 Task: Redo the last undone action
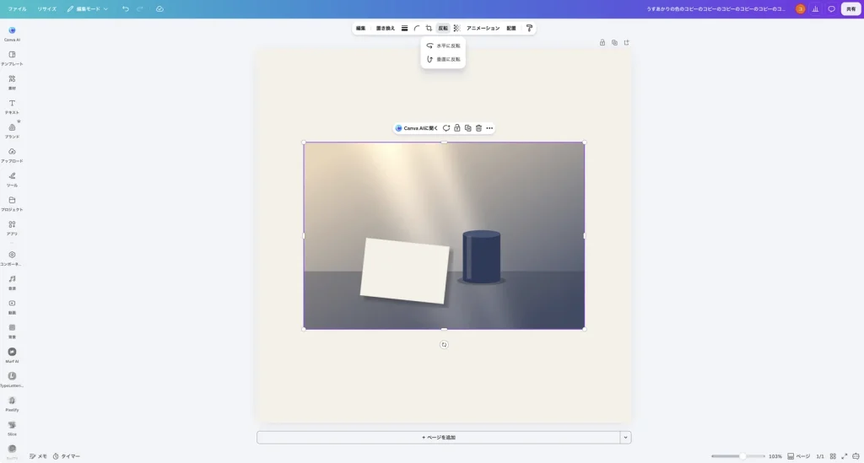[140, 8]
